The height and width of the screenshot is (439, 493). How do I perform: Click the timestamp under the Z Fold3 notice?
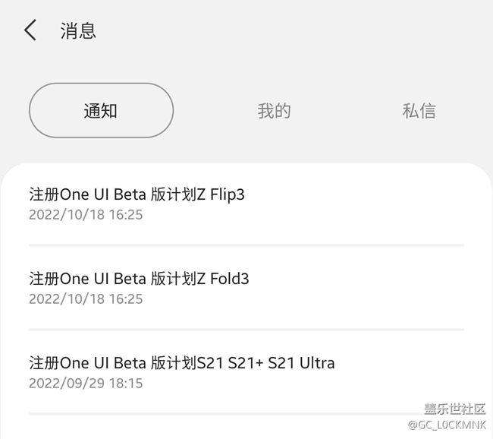(x=86, y=298)
